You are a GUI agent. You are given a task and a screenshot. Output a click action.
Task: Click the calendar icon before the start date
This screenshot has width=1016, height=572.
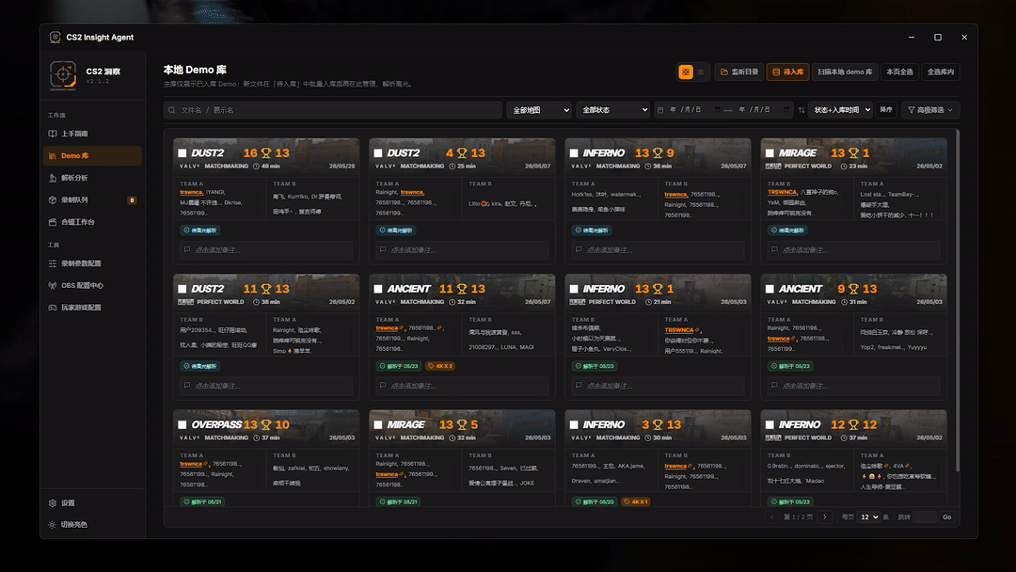pyautogui.click(x=660, y=110)
